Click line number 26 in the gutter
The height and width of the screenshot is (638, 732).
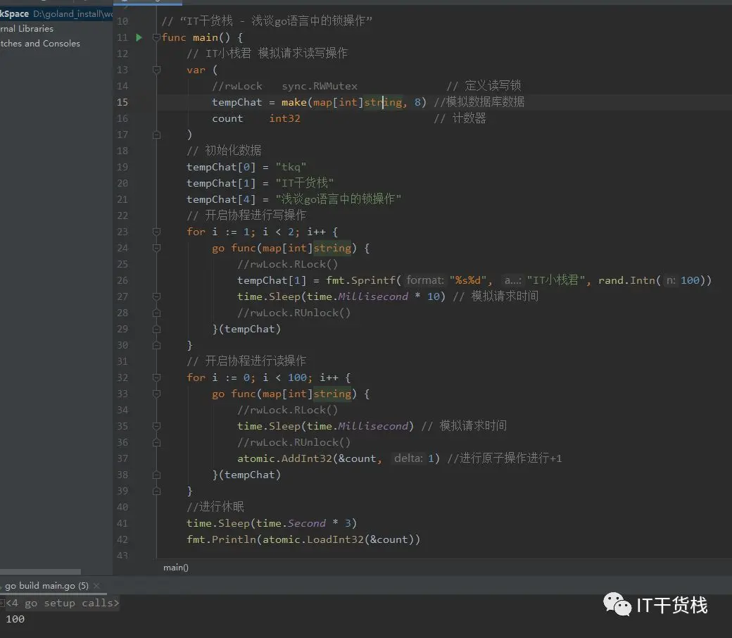(x=122, y=281)
